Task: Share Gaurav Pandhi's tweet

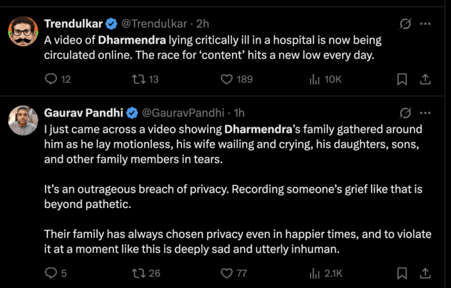Action: click(x=424, y=273)
